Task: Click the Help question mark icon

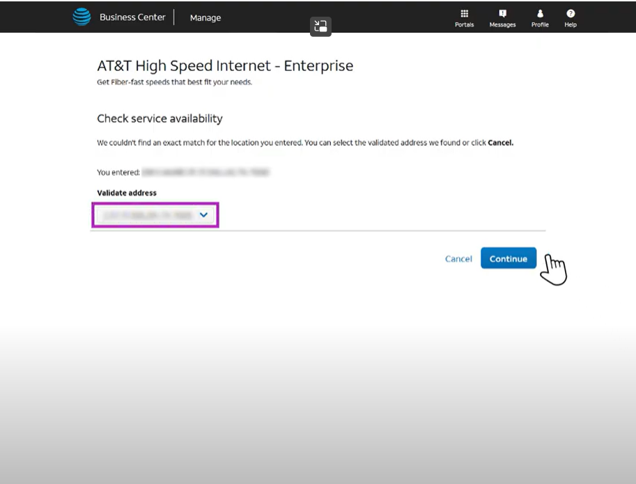Action: click(571, 13)
